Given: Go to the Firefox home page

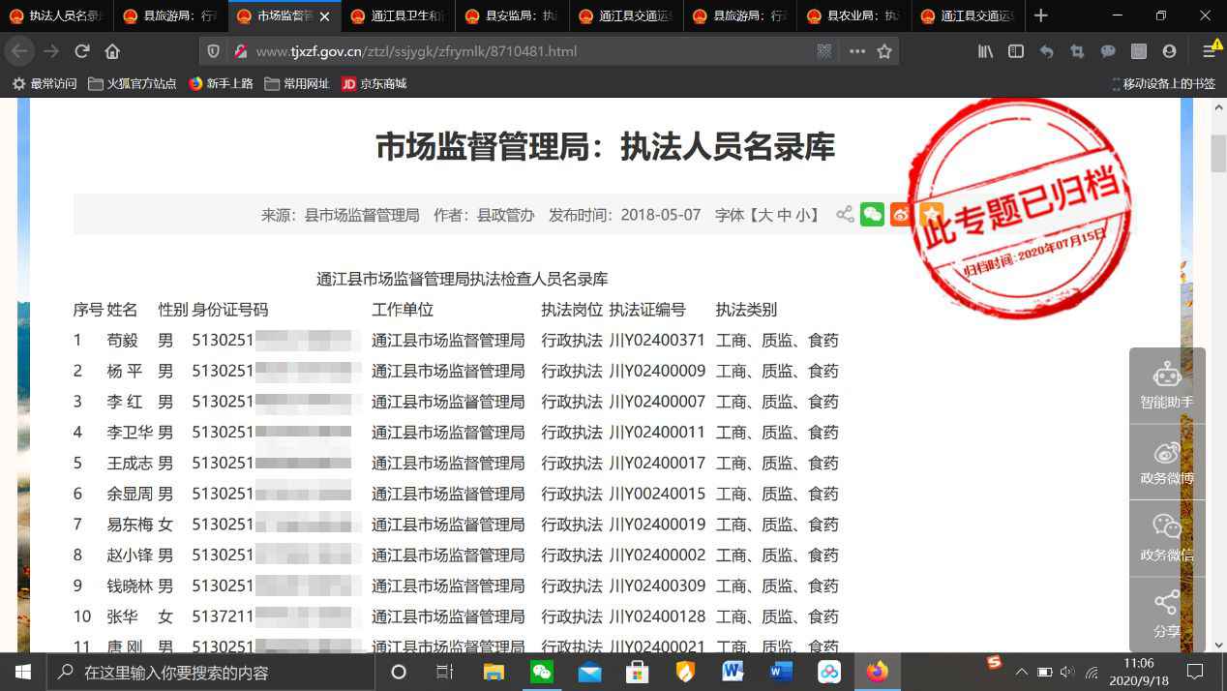Looking at the screenshot, I should 112,51.
